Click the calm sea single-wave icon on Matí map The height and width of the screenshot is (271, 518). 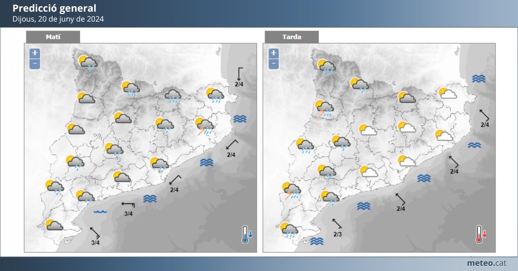[101, 211]
